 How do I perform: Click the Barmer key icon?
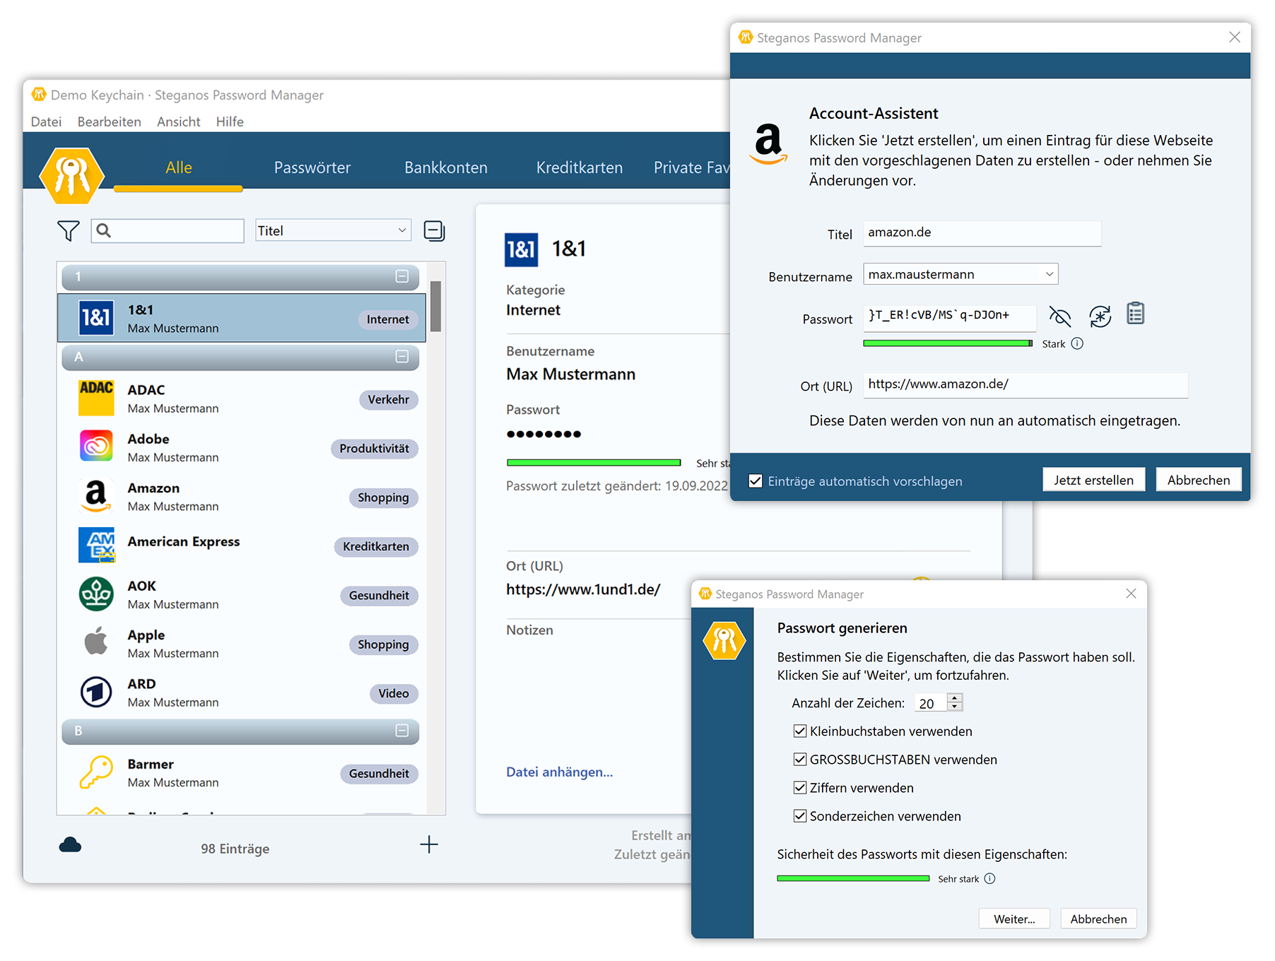96,772
